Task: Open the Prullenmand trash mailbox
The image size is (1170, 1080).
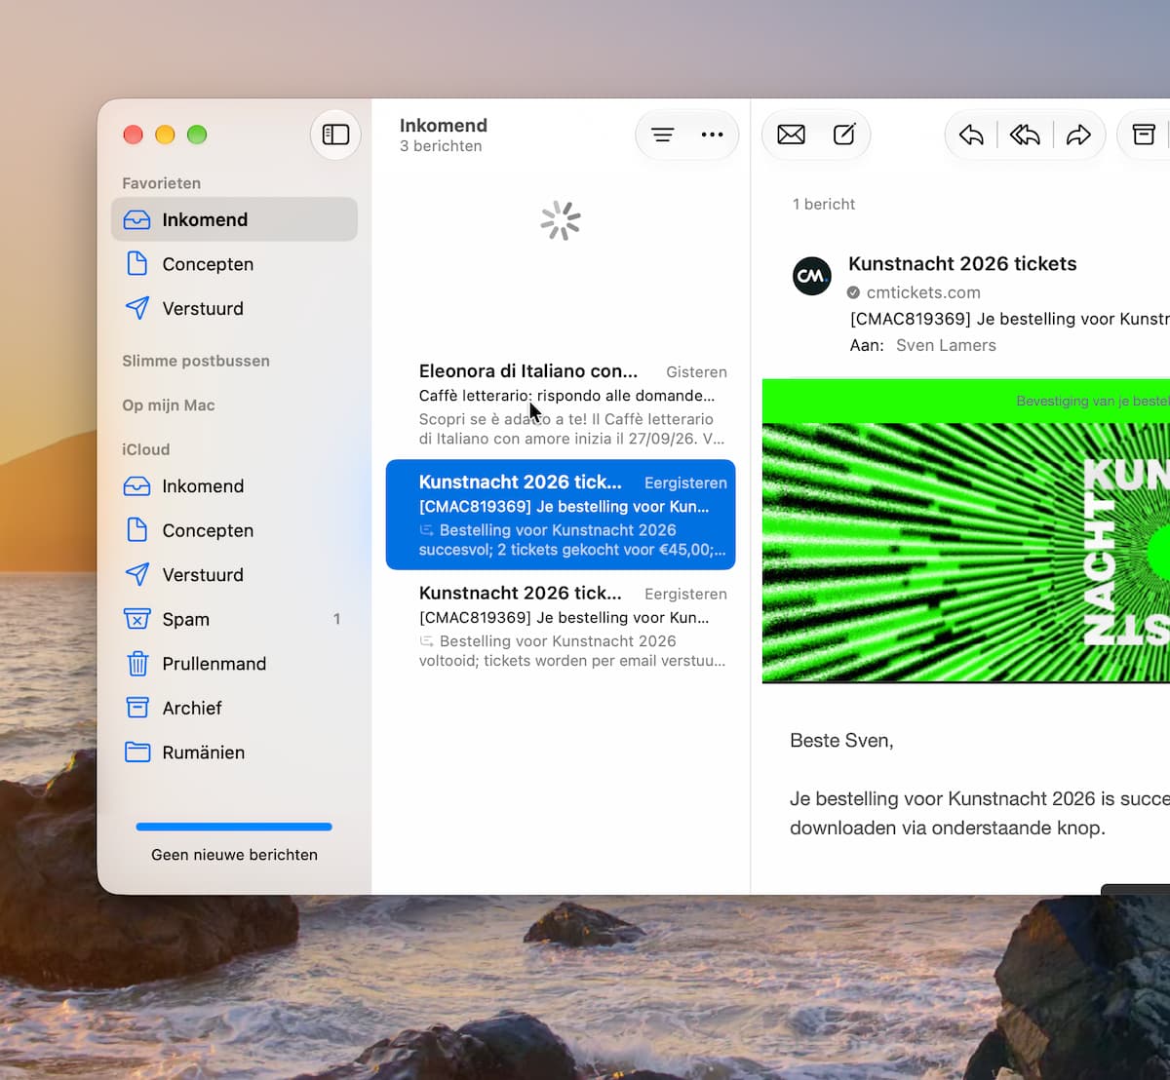Action: [234, 663]
